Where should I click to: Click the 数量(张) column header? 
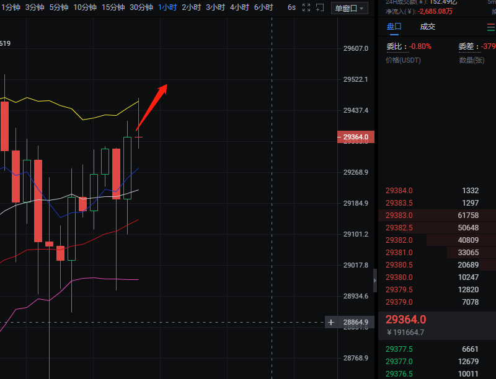[472, 60]
